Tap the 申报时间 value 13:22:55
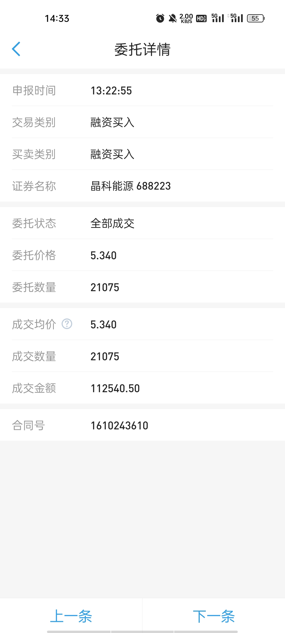This screenshot has height=633, width=285. click(111, 90)
